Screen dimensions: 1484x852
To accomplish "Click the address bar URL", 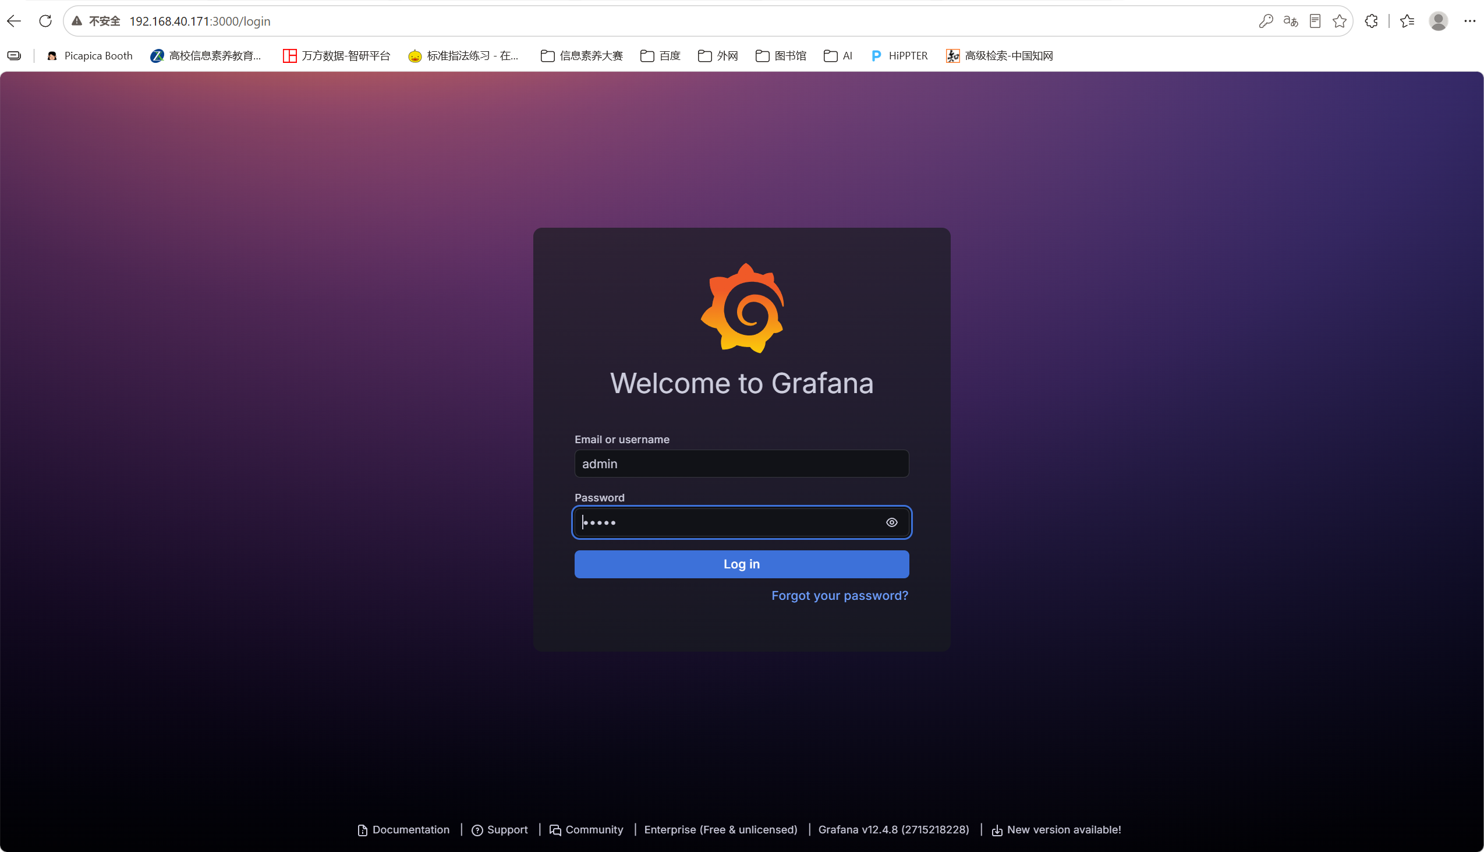I will click(200, 21).
